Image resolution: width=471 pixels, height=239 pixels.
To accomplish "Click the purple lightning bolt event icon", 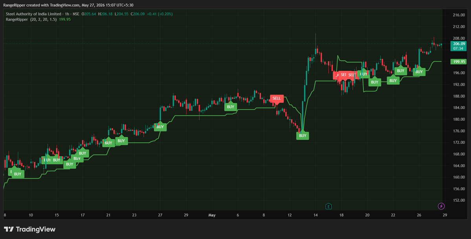I will pos(441,206).
